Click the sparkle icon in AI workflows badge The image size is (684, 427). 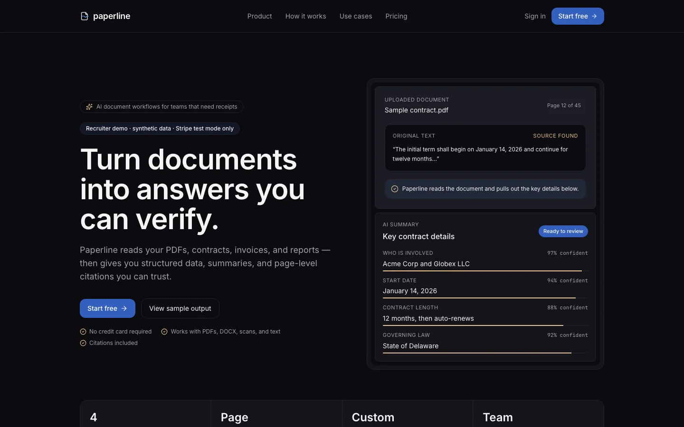tap(89, 107)
